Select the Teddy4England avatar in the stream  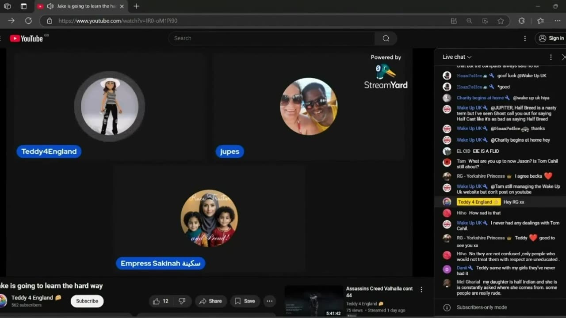(x=110, y=106)
